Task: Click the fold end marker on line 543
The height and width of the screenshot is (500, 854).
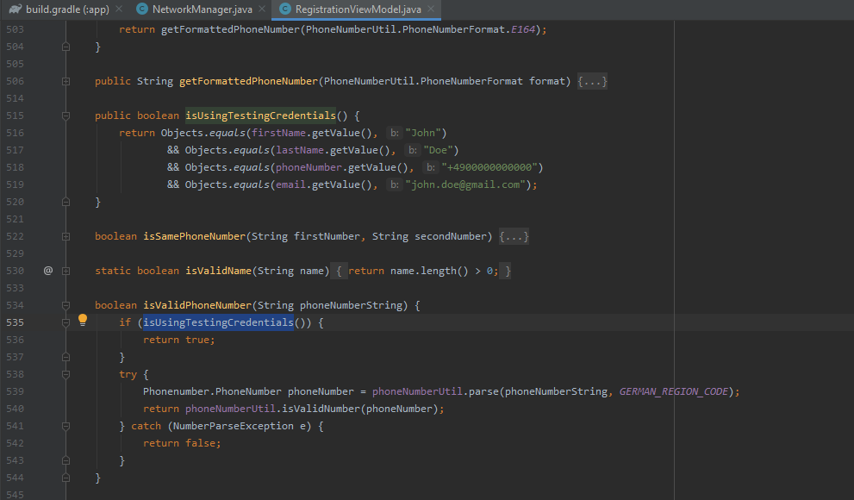Action: coord(65,461)
